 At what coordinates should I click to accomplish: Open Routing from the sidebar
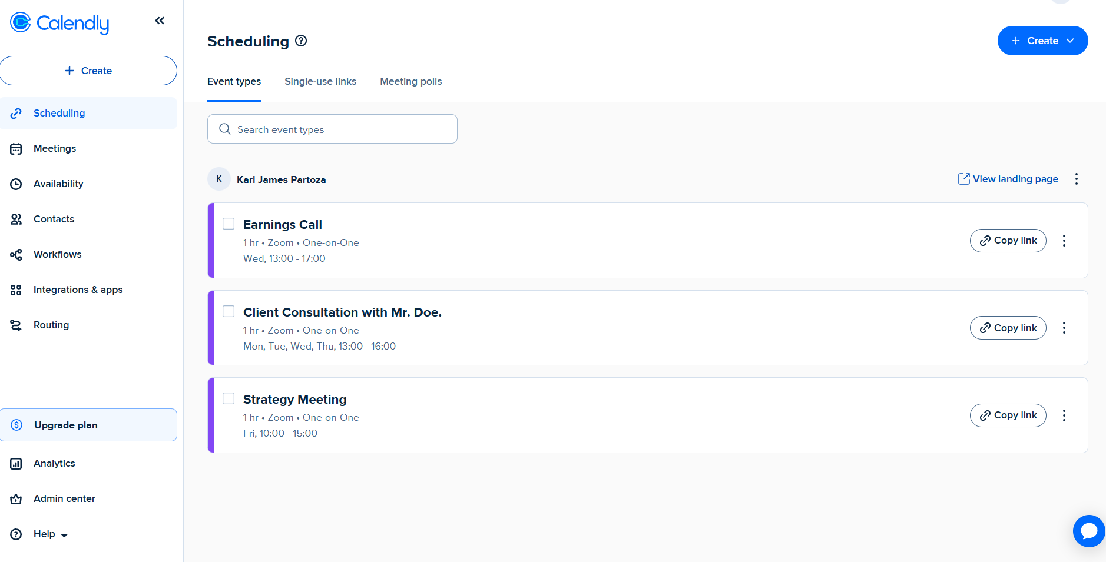(51, 325)
